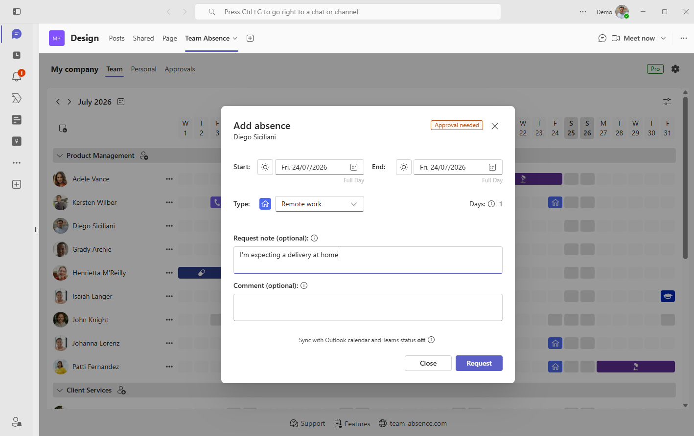Click in the Request note text field

pos(368,260)
